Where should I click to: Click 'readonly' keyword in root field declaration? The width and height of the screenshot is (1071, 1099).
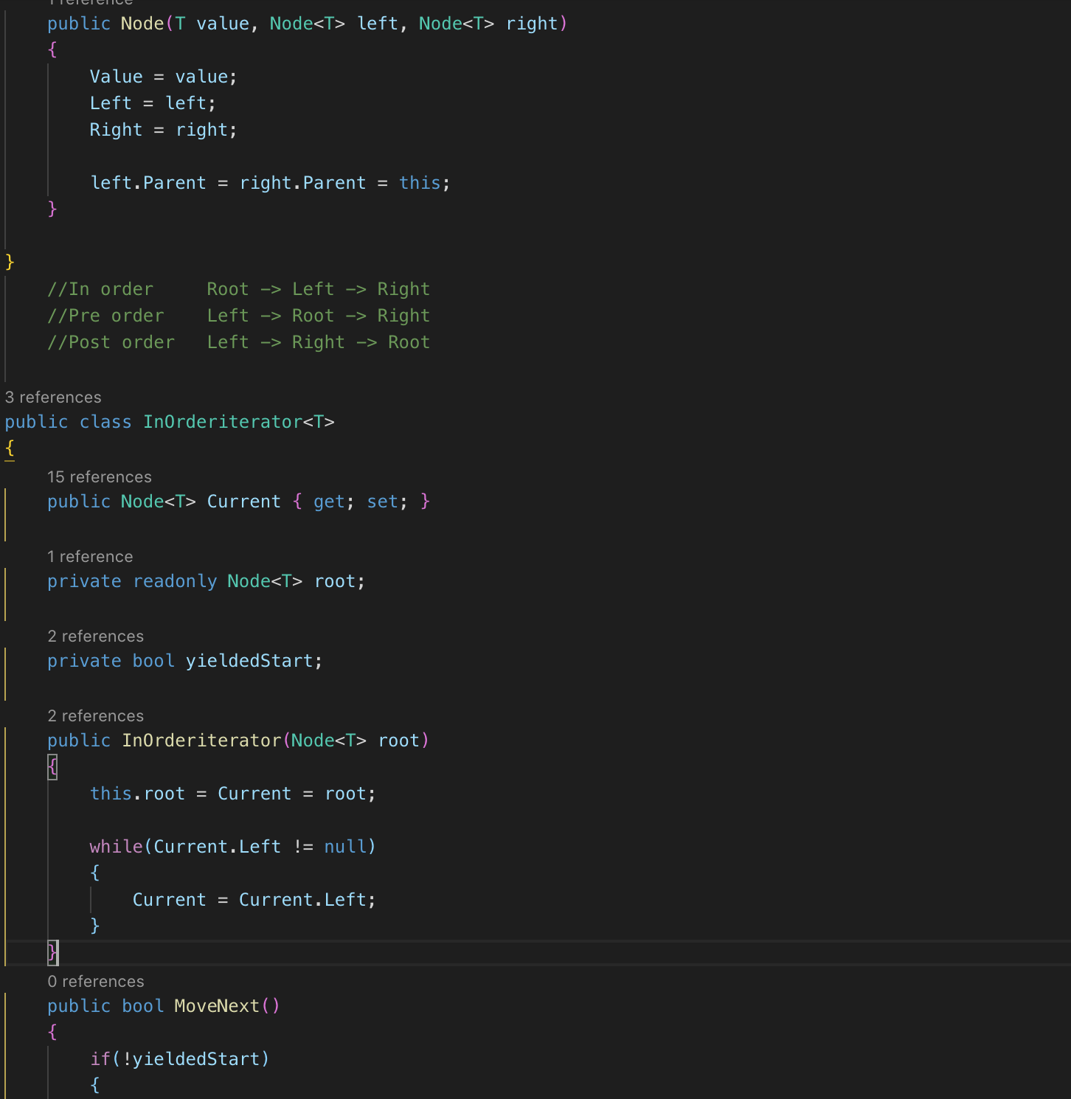coord(175,581)
